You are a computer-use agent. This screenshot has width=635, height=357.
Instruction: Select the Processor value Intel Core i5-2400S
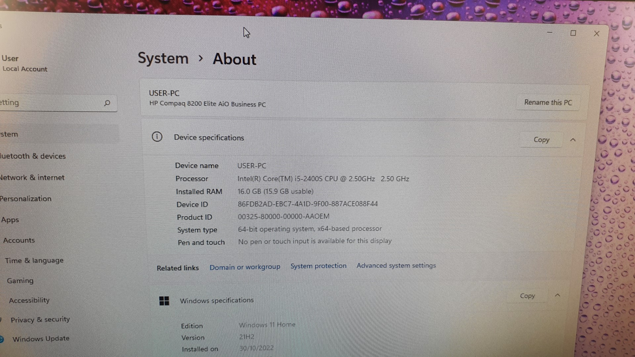(323, 179)
